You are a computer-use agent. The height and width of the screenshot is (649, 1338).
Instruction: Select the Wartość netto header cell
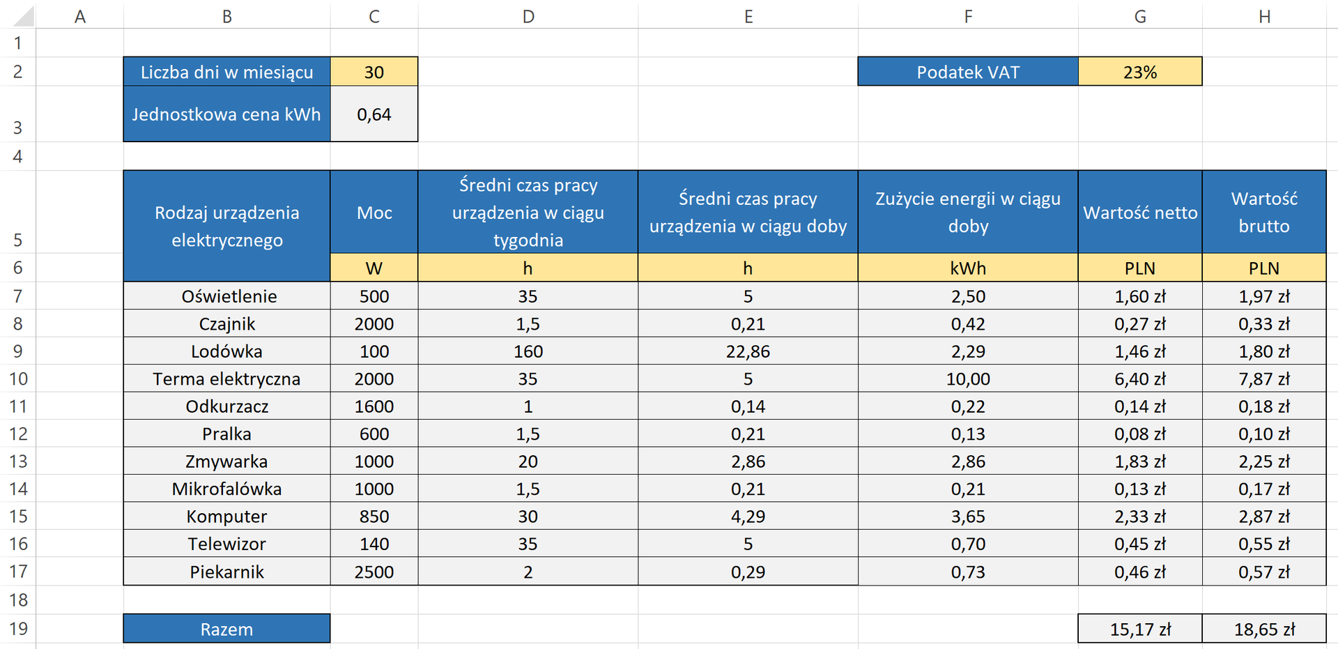click(1139, 213)
